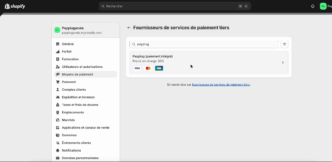Follow the fournisseurs de services de paiement tiers link
332x162 pixels.
(221, 84)
